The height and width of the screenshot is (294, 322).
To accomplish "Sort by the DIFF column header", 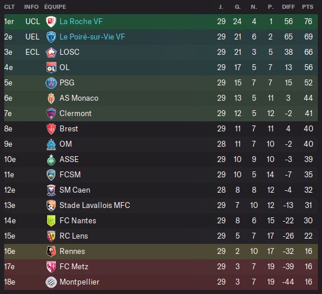I will [288, 7].
